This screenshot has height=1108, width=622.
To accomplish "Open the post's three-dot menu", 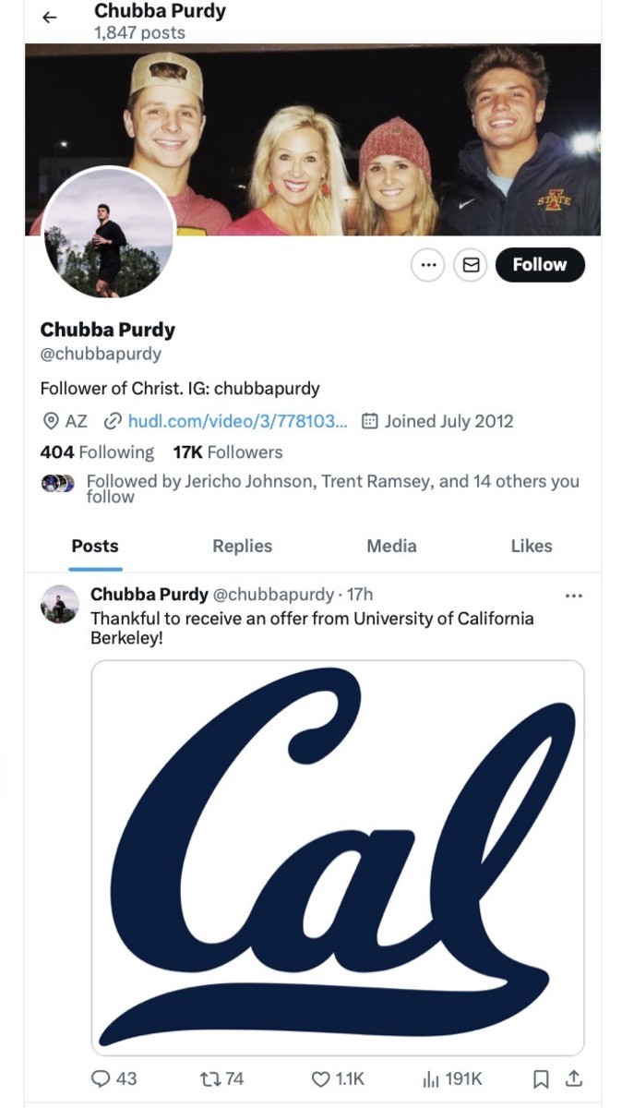I will [x=573, y=596].
